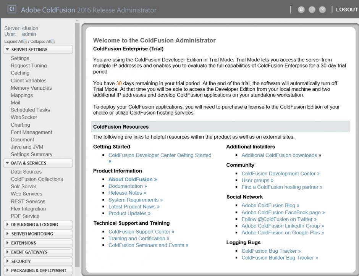View the Settings Summary page
Image resolution: width=359 pixels, height=276 pixels.
(x=32, y=154)
